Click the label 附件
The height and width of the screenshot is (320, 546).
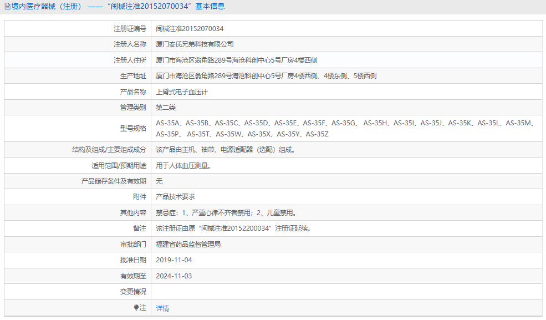coord(140,197)
